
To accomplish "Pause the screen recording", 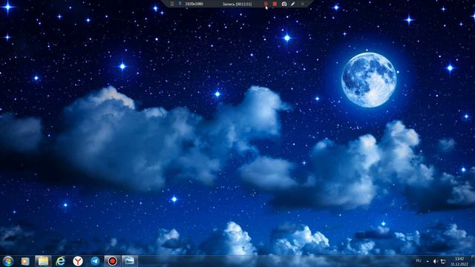I will [266, 4].
